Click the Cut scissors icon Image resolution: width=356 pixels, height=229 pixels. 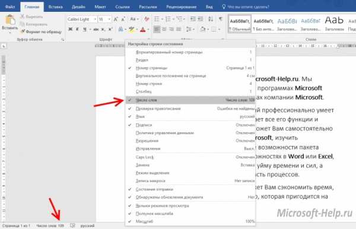23,17
